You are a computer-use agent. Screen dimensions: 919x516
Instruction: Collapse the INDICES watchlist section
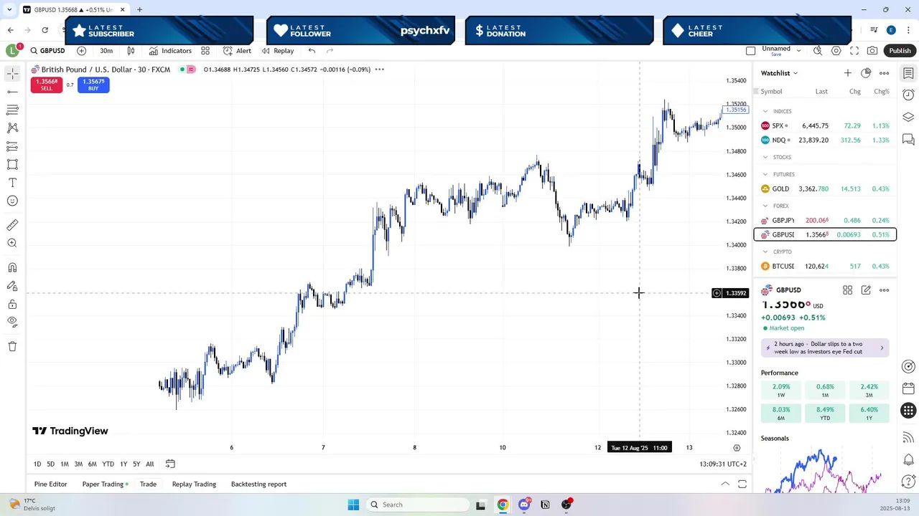click(765, 111)
